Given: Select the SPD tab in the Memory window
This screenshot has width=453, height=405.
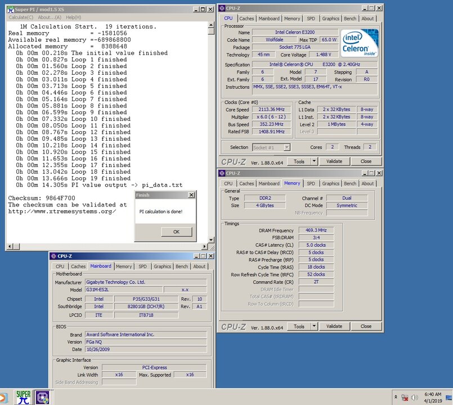Looking at the screenshot, I should (311, 183).
